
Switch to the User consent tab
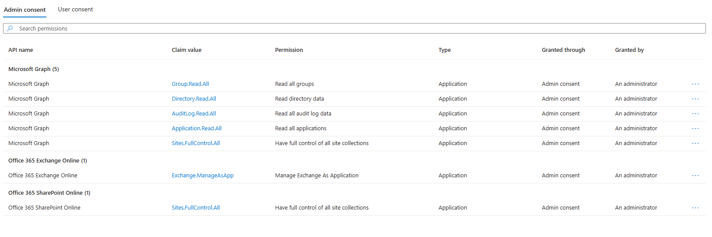(x=75, y=9)
